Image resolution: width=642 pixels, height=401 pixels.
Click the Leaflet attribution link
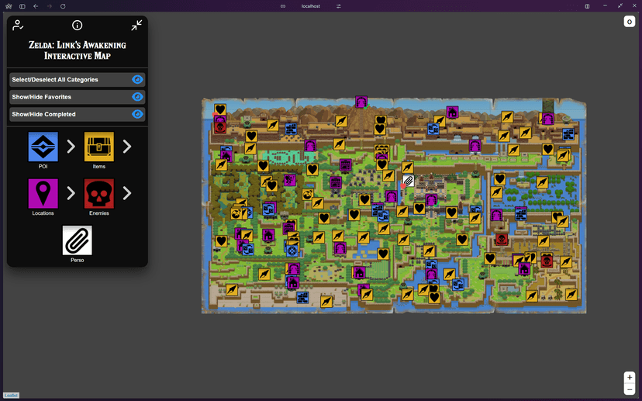pos(11,396)
